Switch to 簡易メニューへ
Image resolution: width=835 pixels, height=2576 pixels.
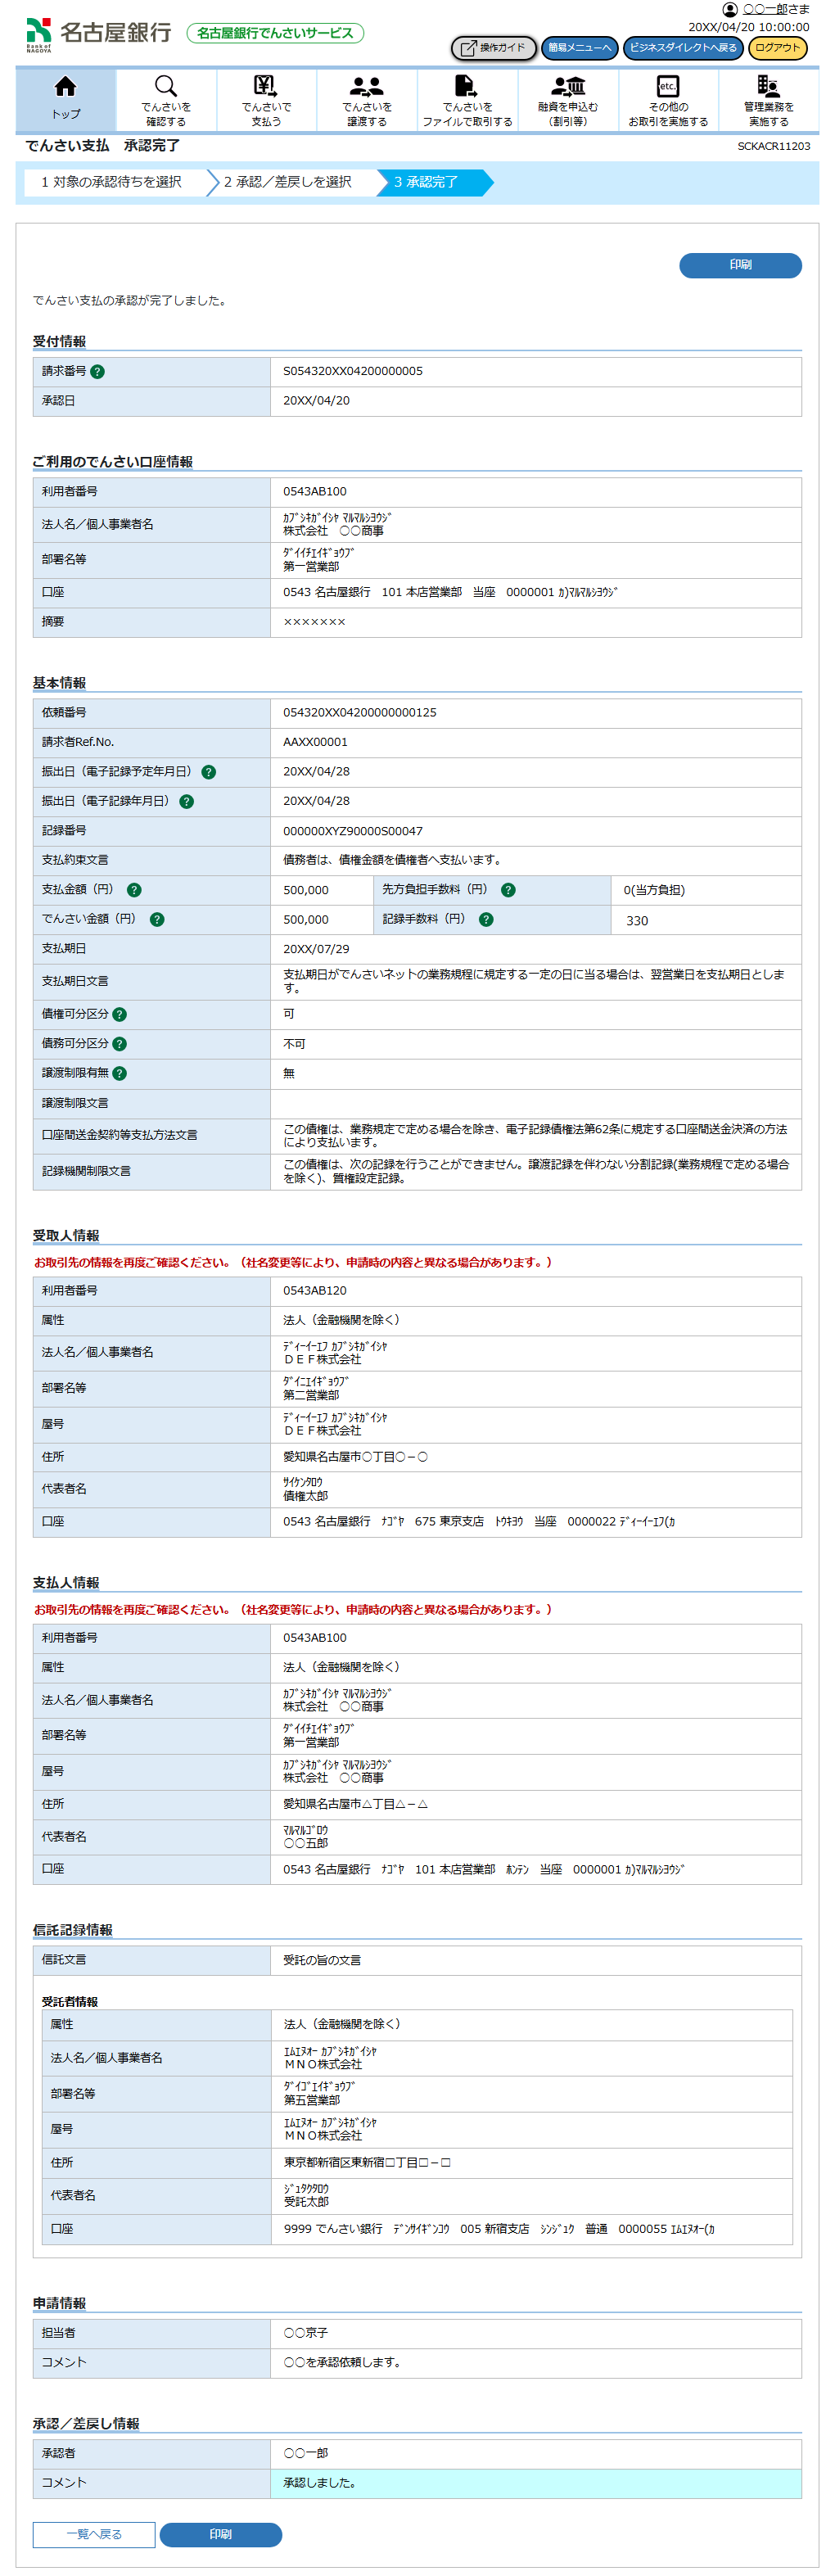click(x=580, y=48)
